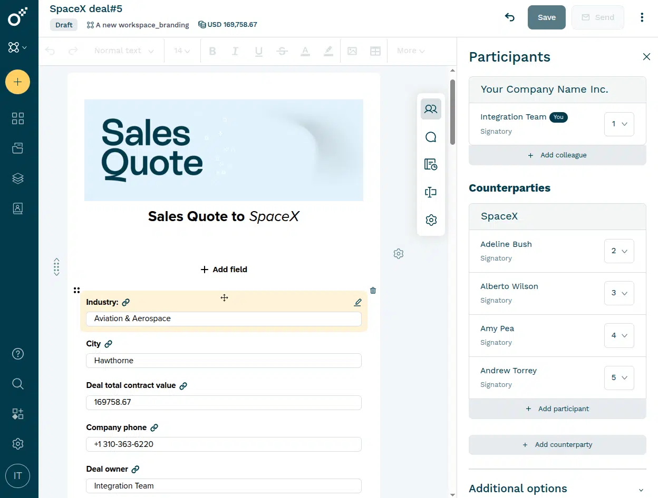
Task: Open the dashboard grid icon in sidebar
Action: tap(18, 118)
